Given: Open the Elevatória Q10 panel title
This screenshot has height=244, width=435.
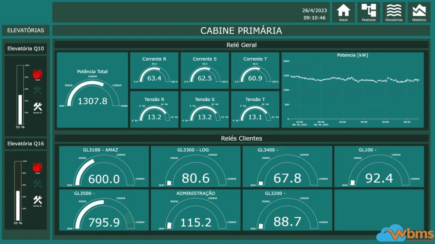Looking at the screenshot, I should [26, 49].
